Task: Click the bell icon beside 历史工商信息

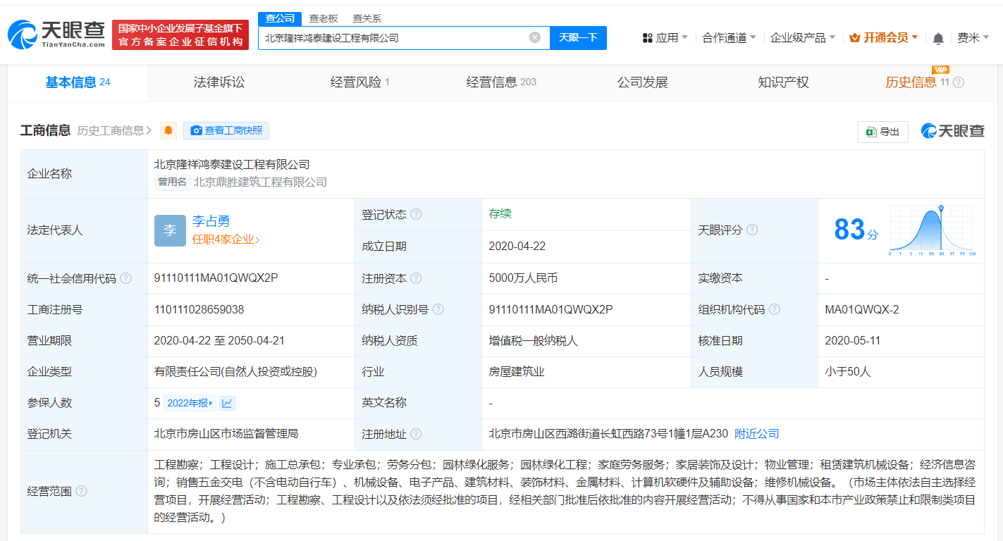Action: [168, 130]
